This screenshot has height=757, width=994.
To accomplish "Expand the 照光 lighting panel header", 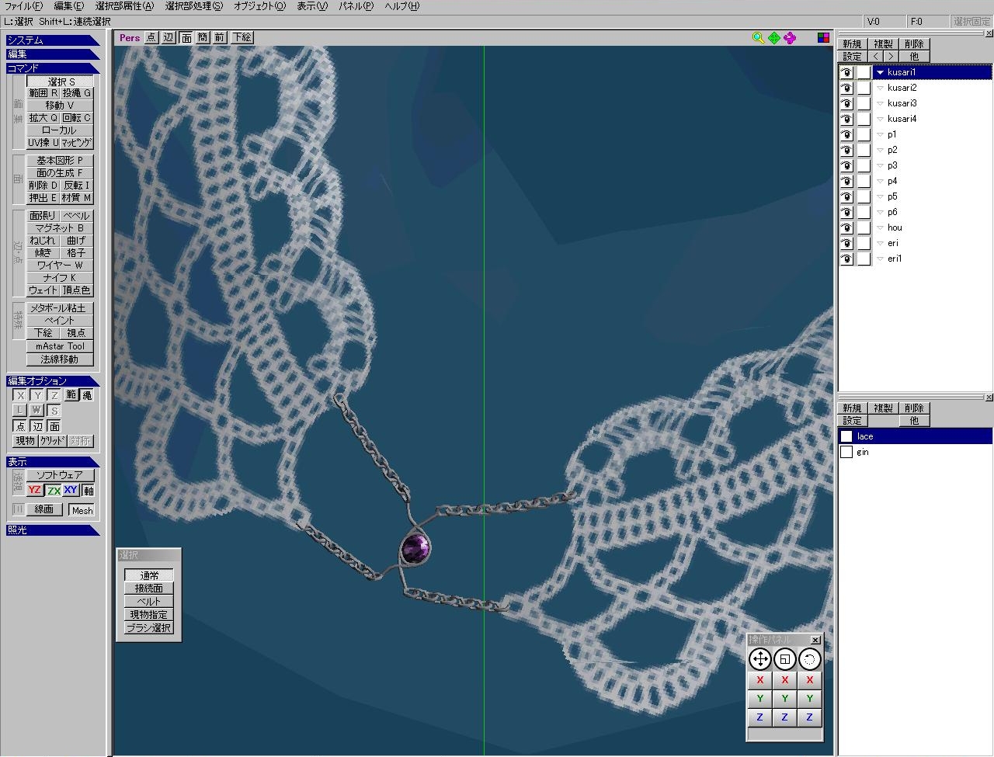I will coord(51,530).
